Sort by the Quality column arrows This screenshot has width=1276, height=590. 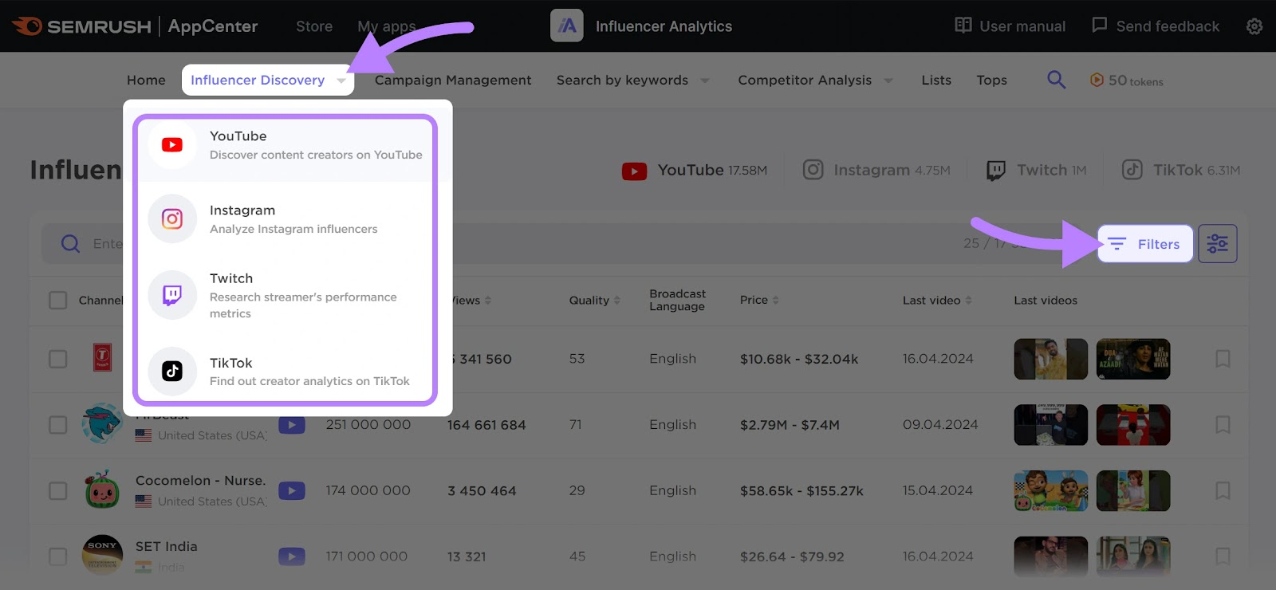click(x=616, y=301)
